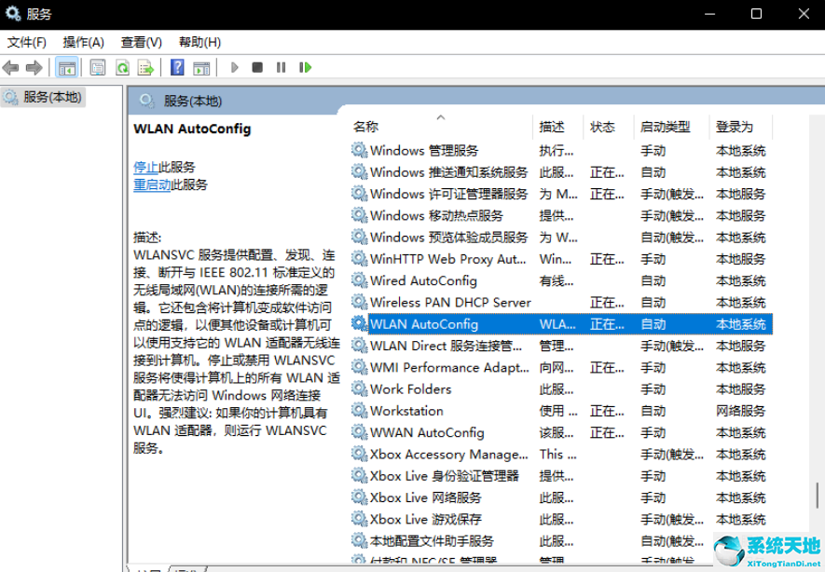Restart the selected service with restart icon
The width and height of the screenshot is (825, 572).
[x=305, y=66]
